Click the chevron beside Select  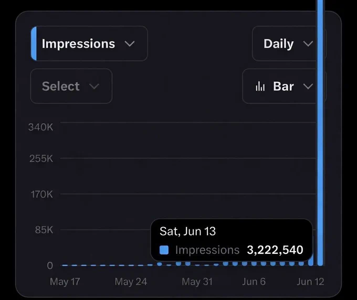pos(94,87)
